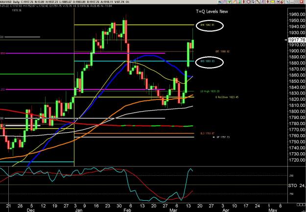This screenshot has height=212, width=306.
Task: Click the red circle clock icon
Action: tap(248, 2)
